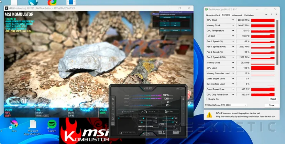Launch Kombustor from Afterburner K icon
The width and height of the screenshot is (285, 144).
[113, 103]
